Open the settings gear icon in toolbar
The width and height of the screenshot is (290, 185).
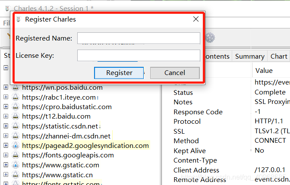point(210,38)
